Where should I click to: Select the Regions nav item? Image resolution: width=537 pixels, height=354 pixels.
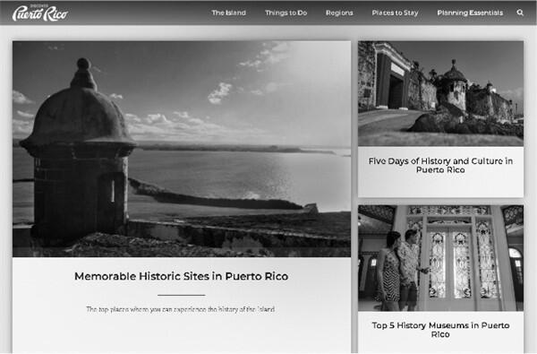click(339, 13)
